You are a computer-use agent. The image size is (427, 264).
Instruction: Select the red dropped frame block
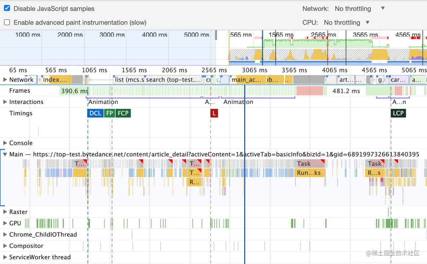pyautogui.click(x=310, y=91)
